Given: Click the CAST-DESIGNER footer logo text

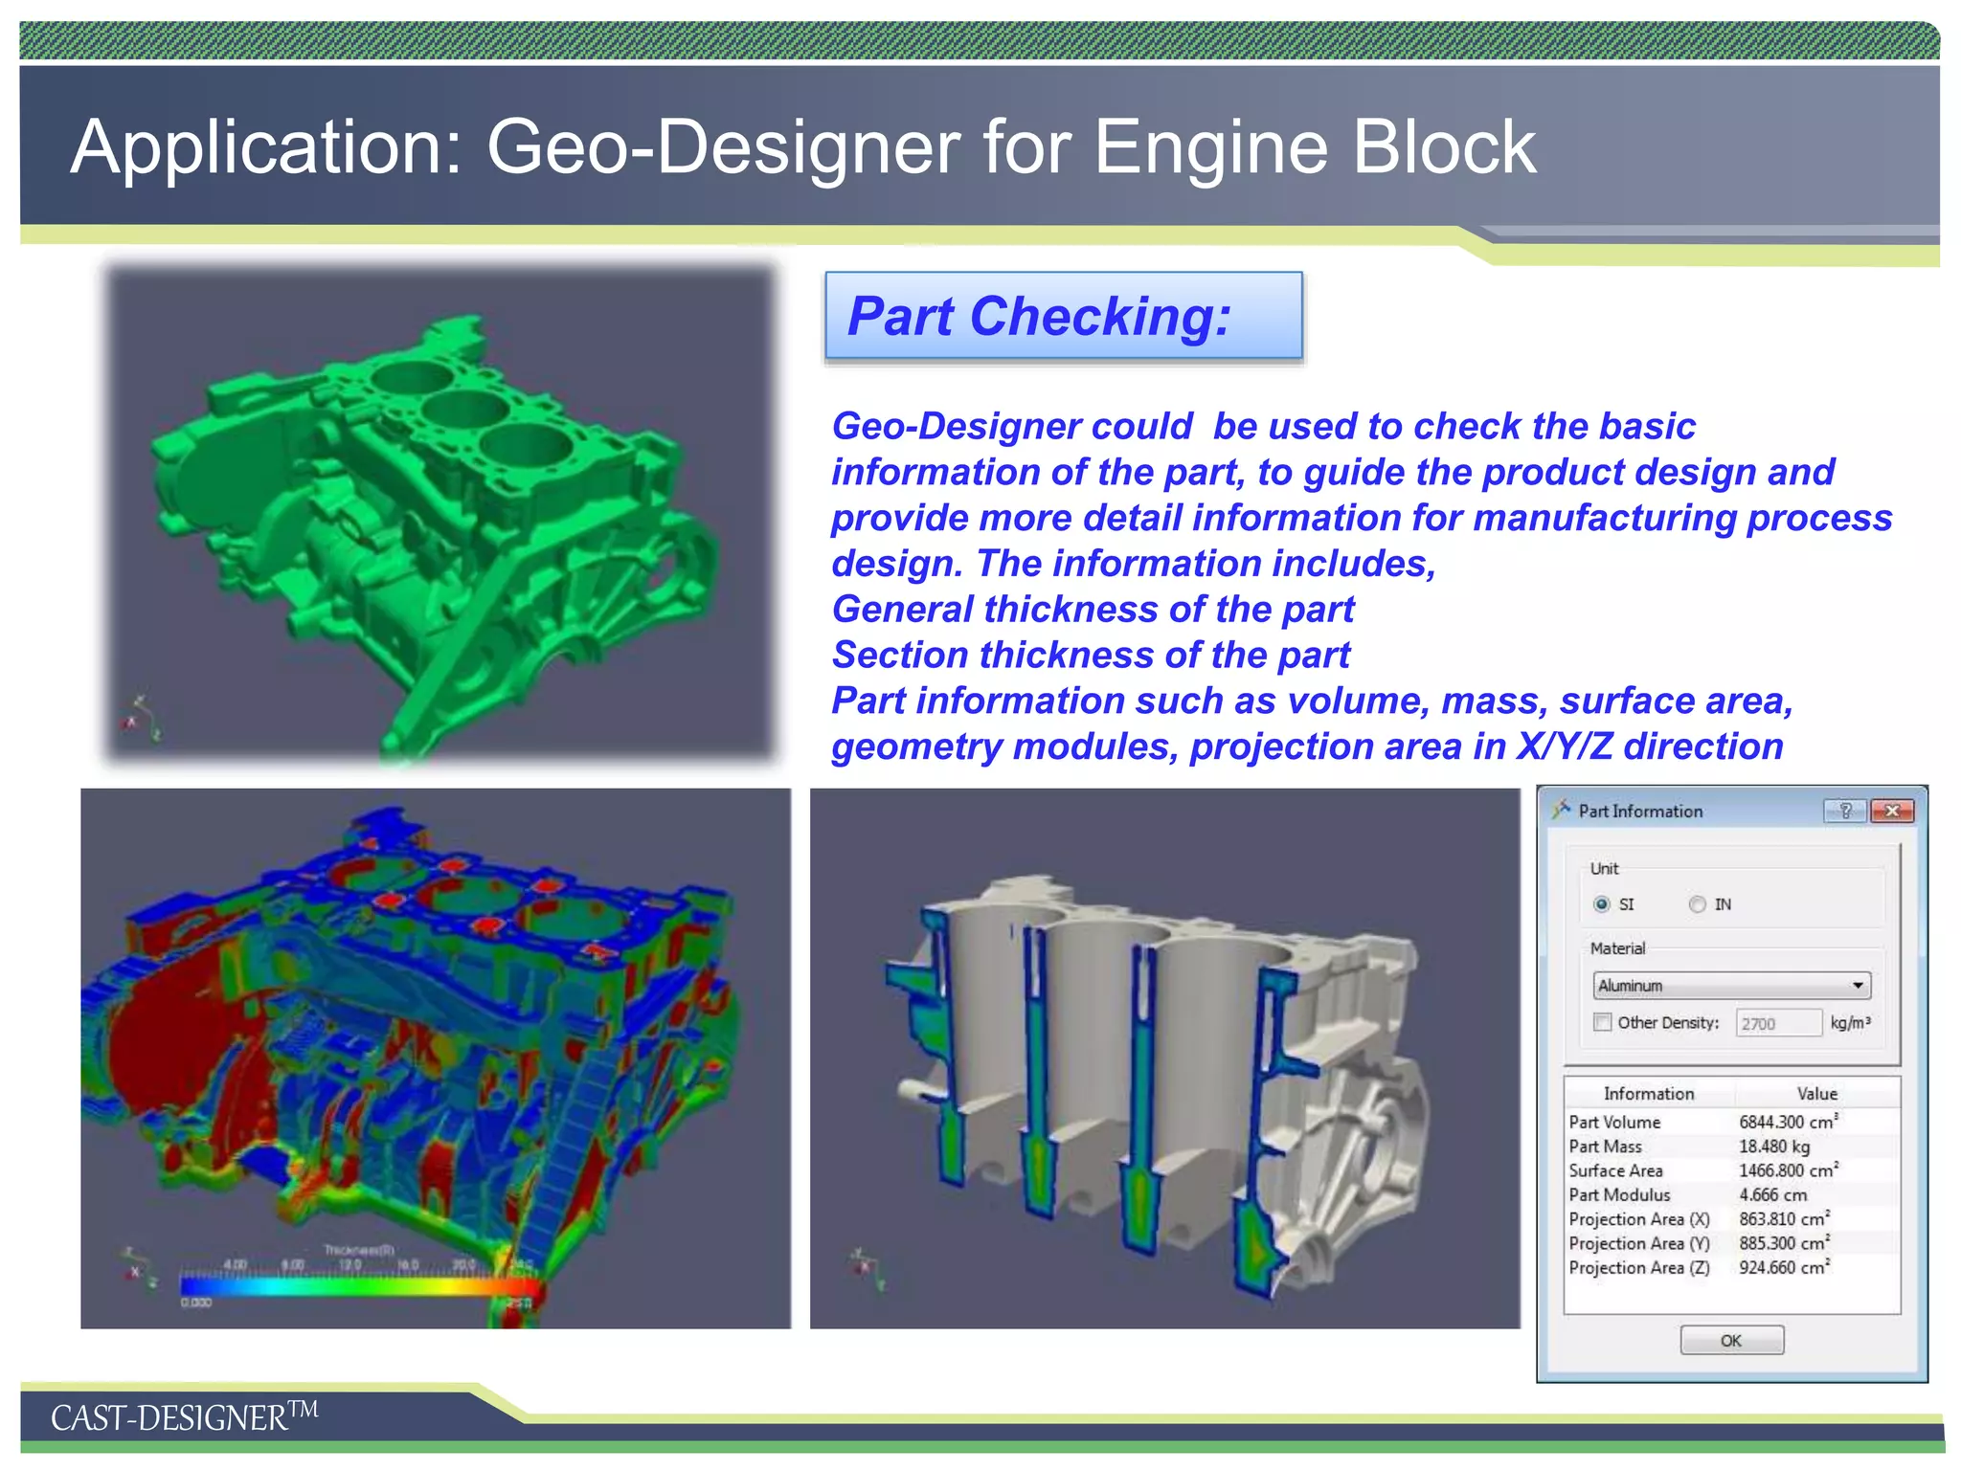Looking at the screenshot, I should pos(184,1416).
